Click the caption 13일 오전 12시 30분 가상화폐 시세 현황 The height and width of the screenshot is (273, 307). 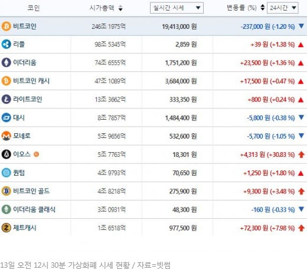(65, 265)
